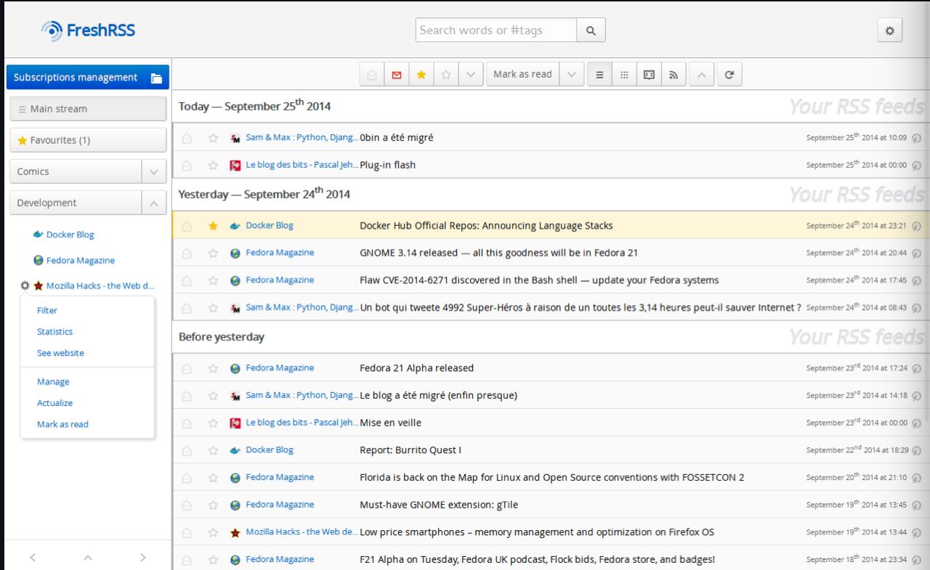Open dropdown next to Mark as read button

coord(570,74)
